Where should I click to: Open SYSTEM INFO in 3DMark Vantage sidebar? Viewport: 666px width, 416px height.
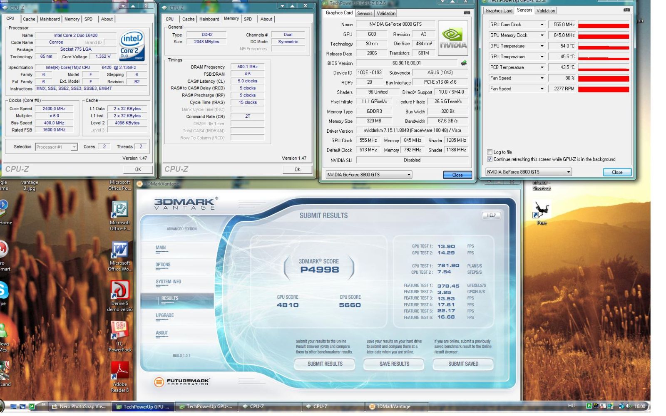(168, 282)
